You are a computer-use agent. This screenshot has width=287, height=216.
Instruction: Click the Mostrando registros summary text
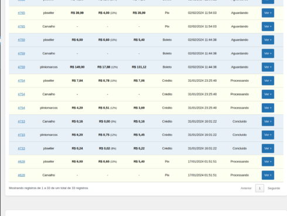click(x=49, y=188)
